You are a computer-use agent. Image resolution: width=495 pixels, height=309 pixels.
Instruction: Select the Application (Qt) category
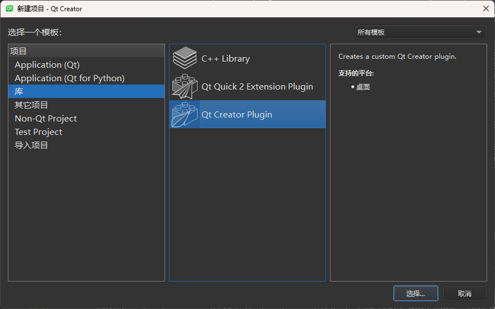click(x=86, y=64)
